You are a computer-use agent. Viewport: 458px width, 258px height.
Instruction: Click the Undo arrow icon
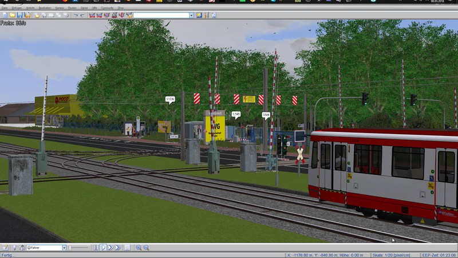[x=75, y=15]
